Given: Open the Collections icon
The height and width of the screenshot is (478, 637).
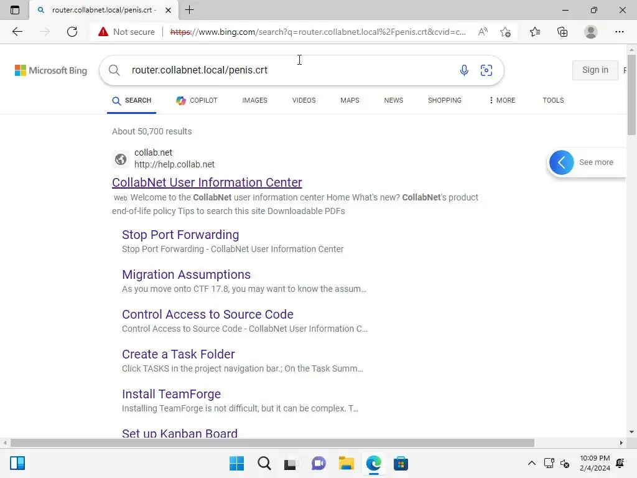Looking at the screenshot, I should tap(562, 32).
